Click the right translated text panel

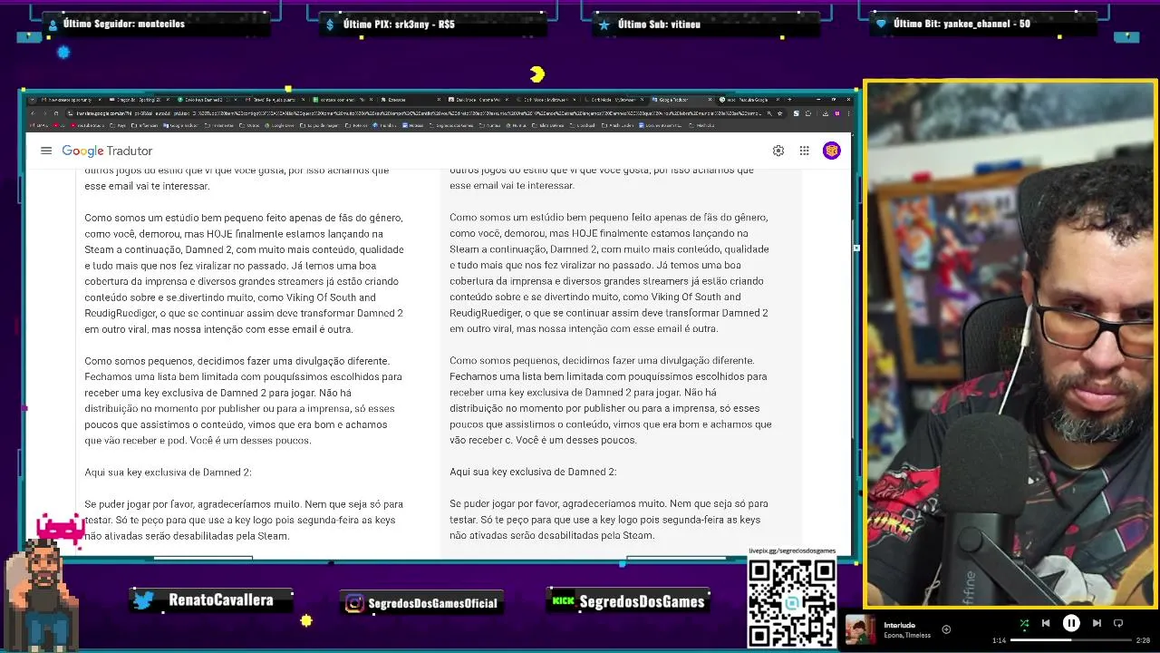click(621, 361)
